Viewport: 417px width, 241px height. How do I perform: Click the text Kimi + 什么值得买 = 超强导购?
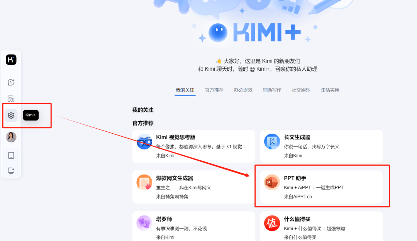314,229
